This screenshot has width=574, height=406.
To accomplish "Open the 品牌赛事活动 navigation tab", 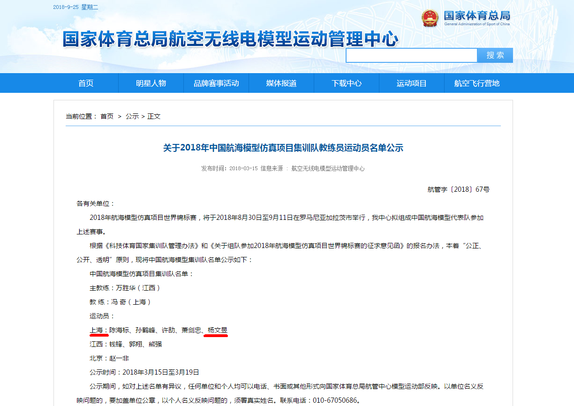I will [x=216, y=83].
